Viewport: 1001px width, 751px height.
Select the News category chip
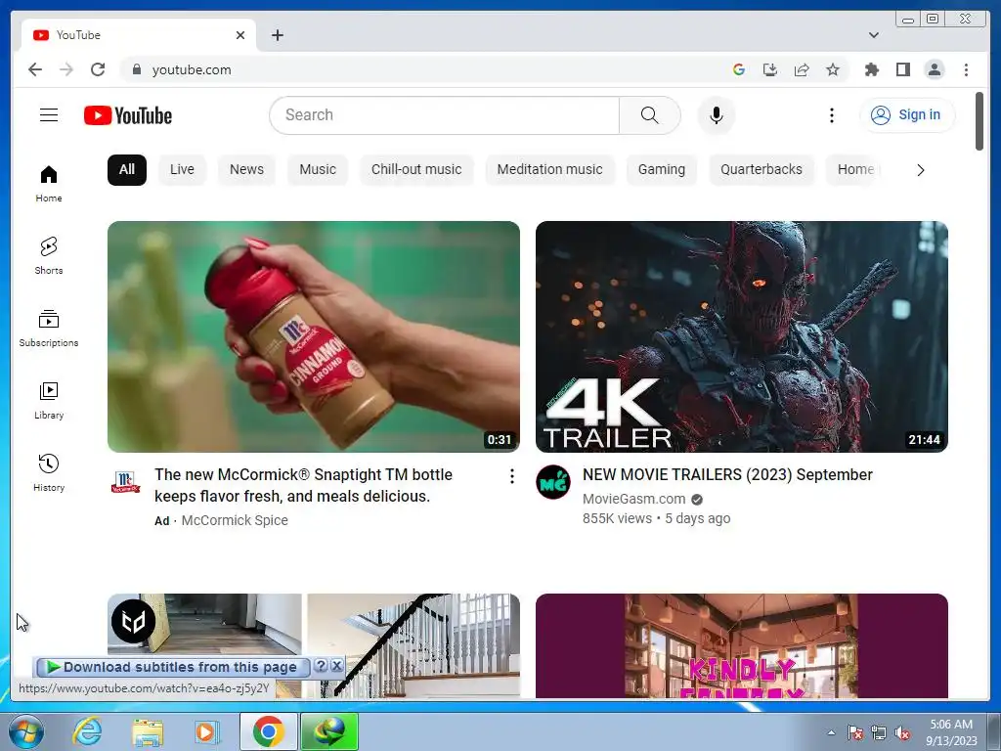pos(246,169)
